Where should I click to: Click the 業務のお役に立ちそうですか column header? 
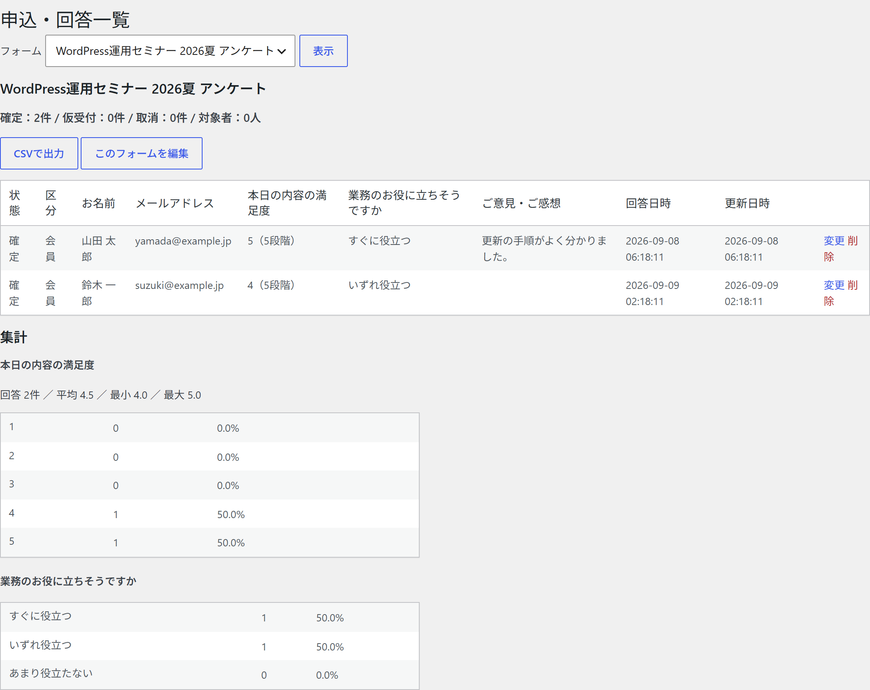tap(404, 203)
